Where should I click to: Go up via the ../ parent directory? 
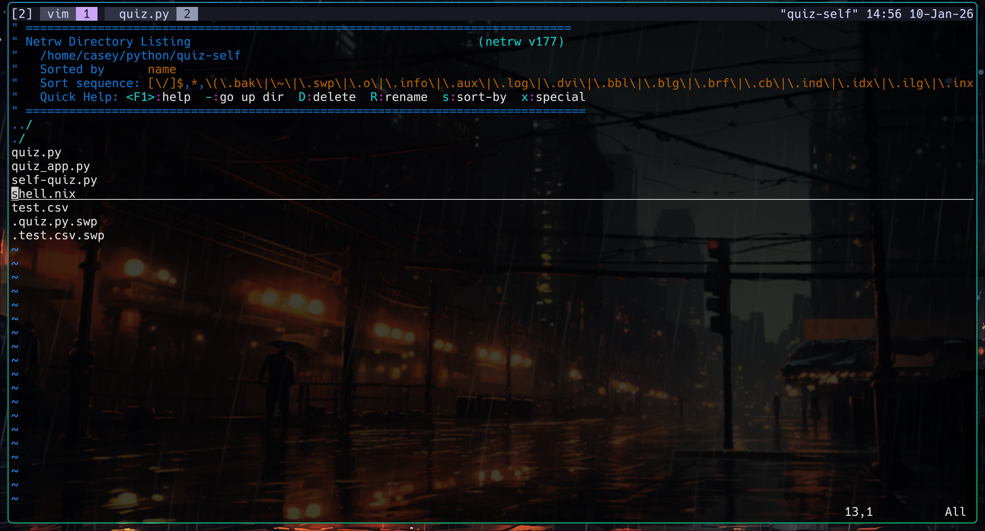pos(22,125)
